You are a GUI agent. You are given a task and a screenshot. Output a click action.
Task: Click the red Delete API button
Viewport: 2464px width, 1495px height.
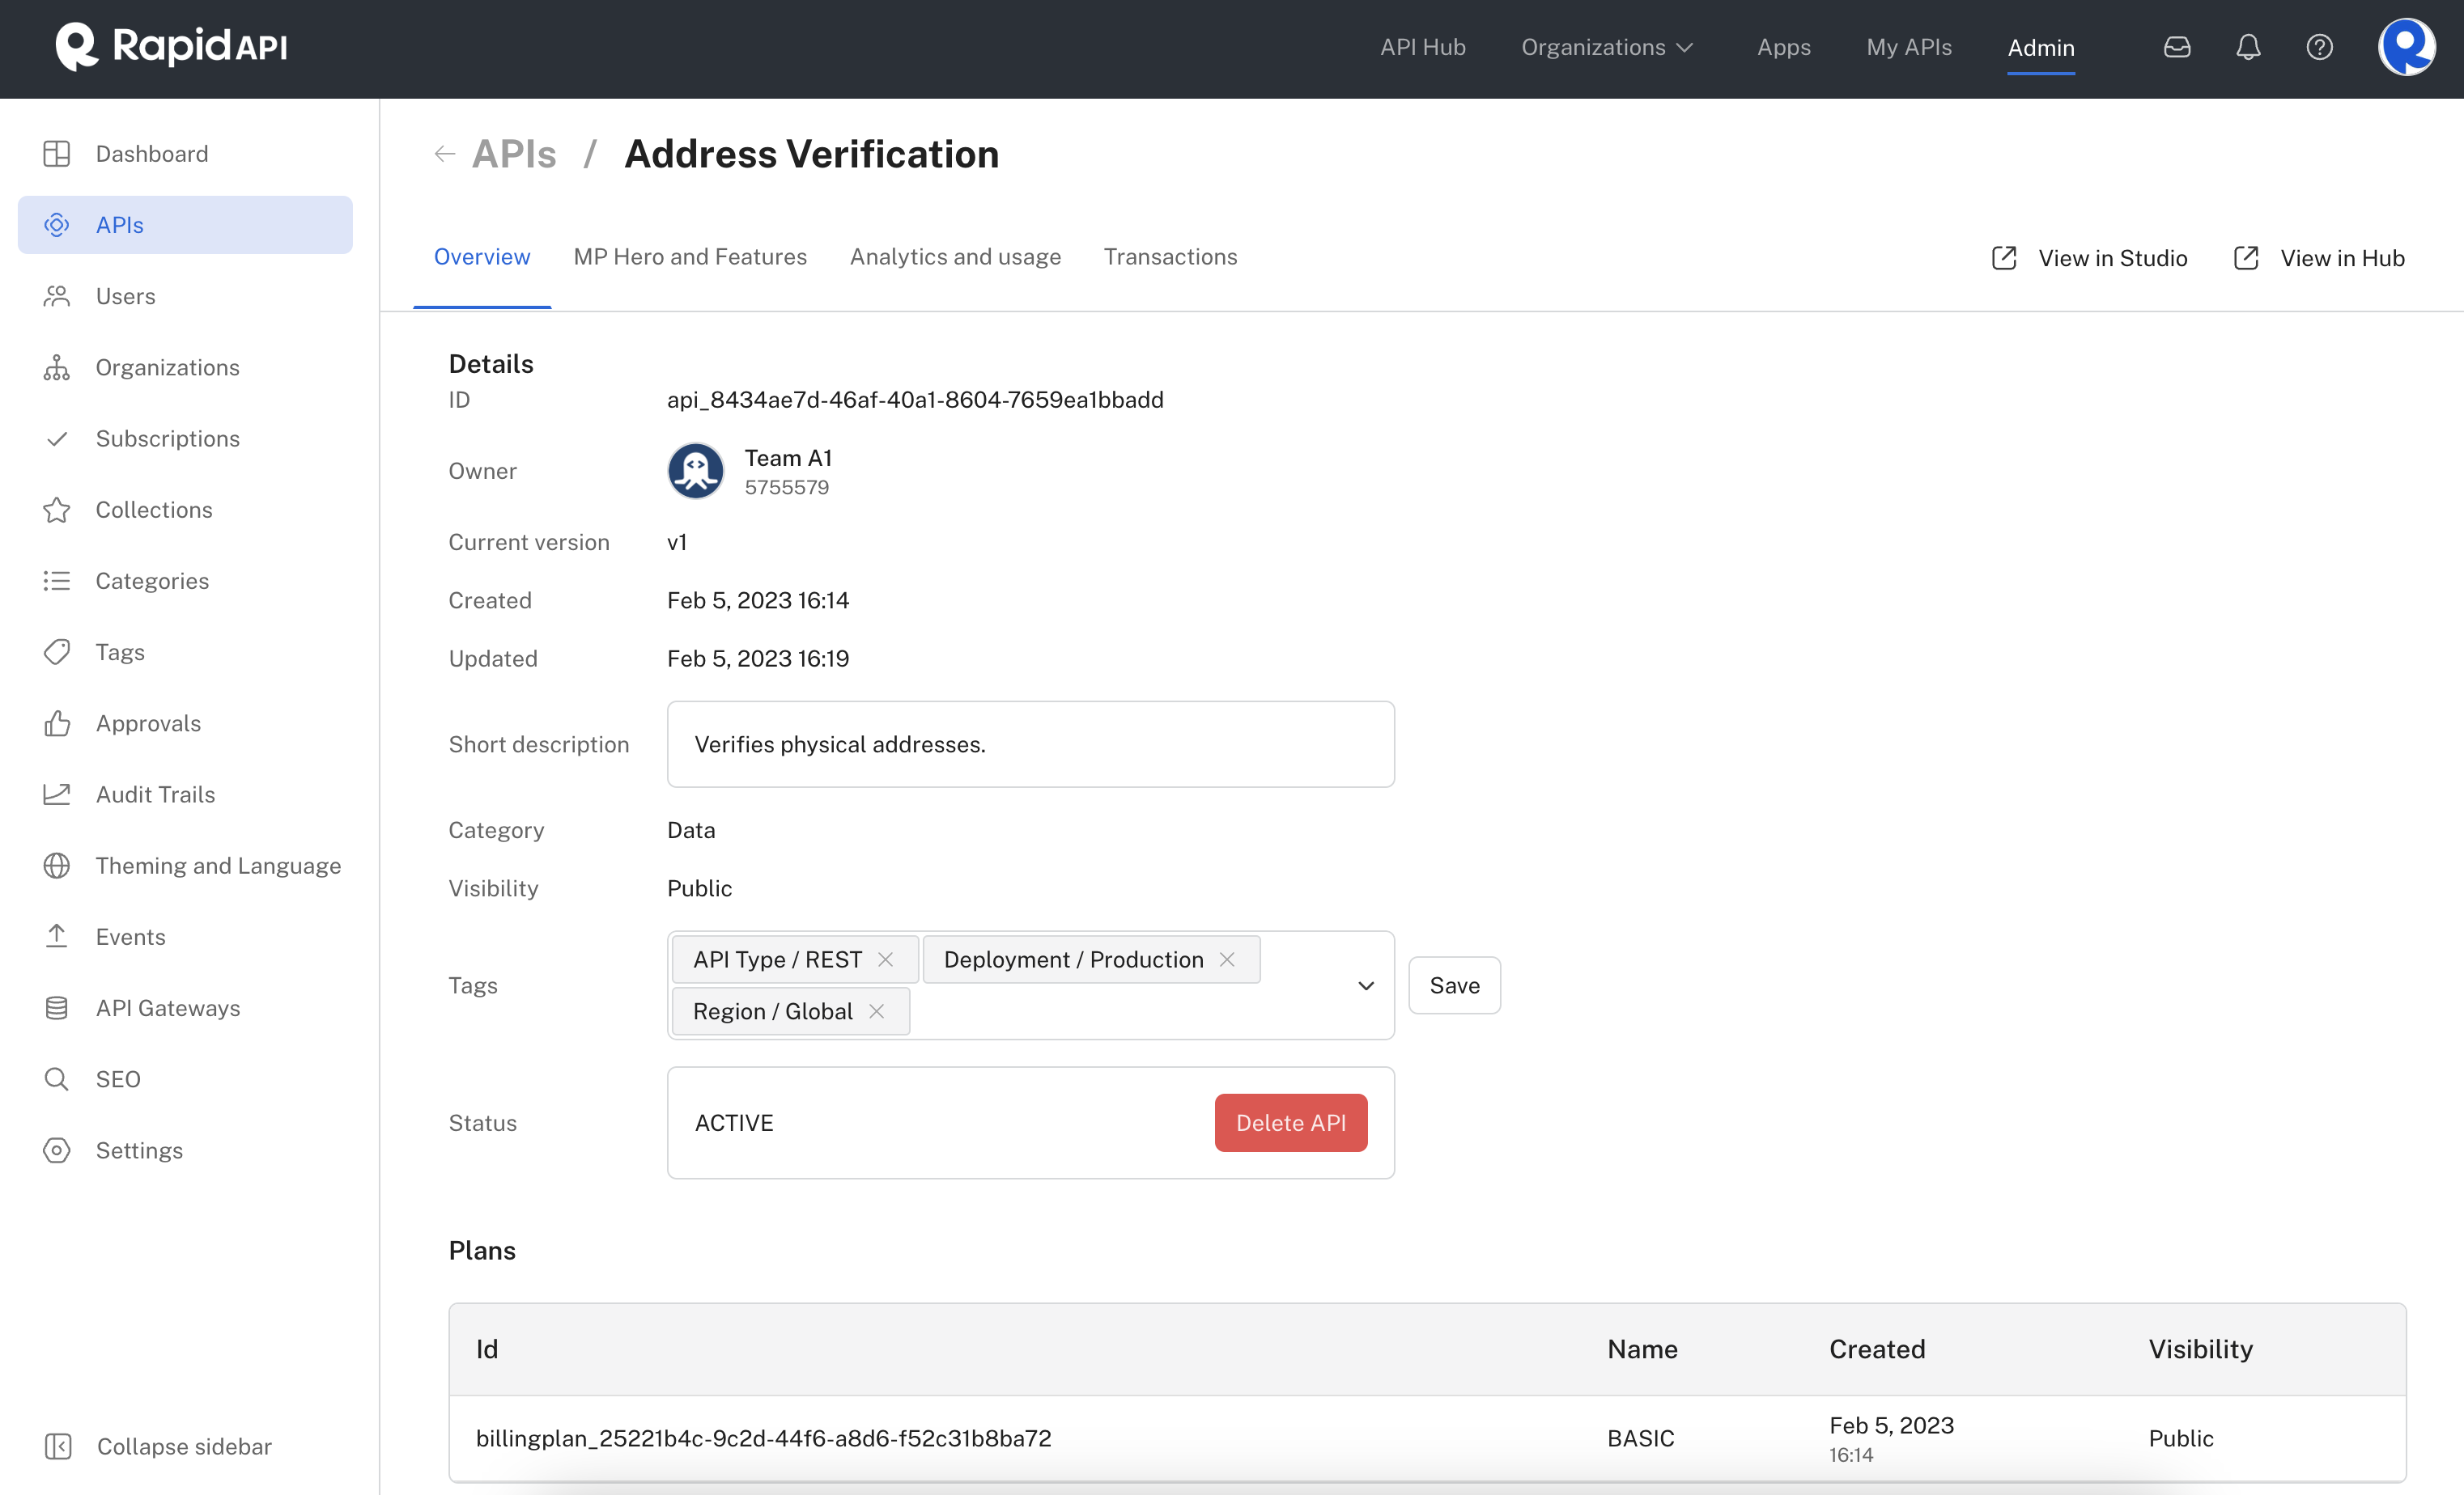point(1290,1122)
